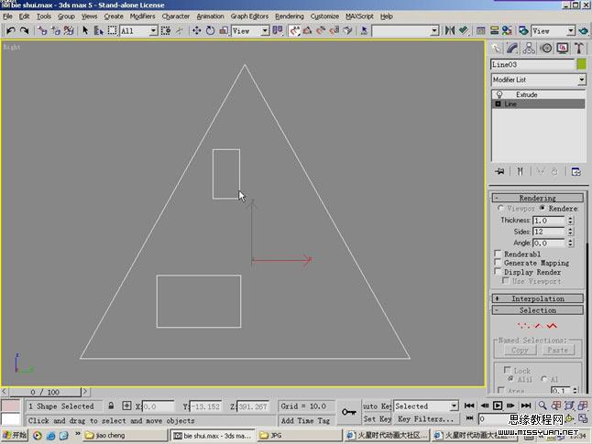Open the MAXScript menu
This screenshot has height=444, width=592.
tap(359, 16)
